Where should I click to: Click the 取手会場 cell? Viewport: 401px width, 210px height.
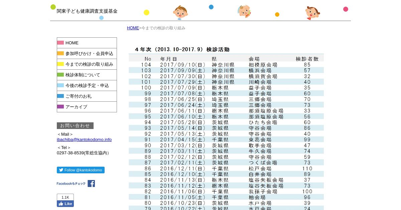(260, 145)
